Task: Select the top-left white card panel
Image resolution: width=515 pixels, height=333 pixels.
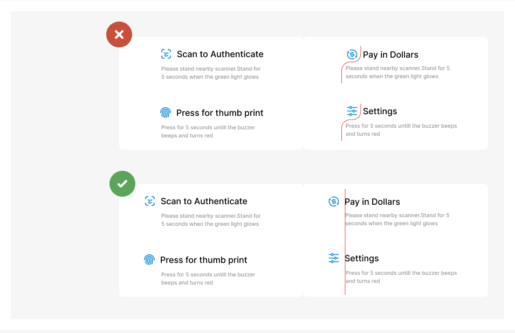Action: 211,93
